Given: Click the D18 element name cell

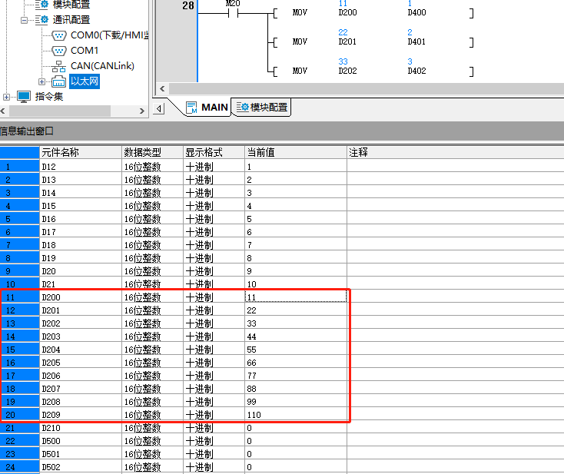Looking at the screenshot, I should (81, 245).
